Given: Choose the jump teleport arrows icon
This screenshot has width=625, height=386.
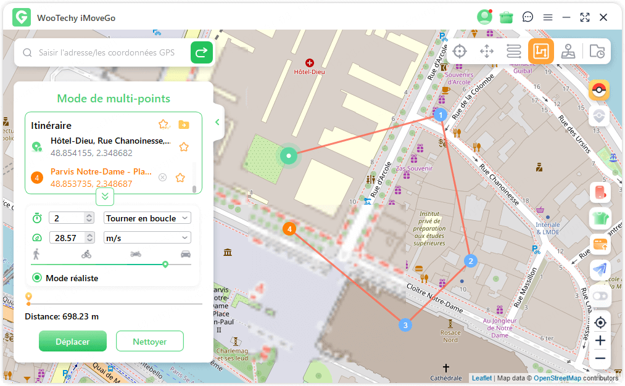Looking at the screenshot, I should click(x=487, y=51).
